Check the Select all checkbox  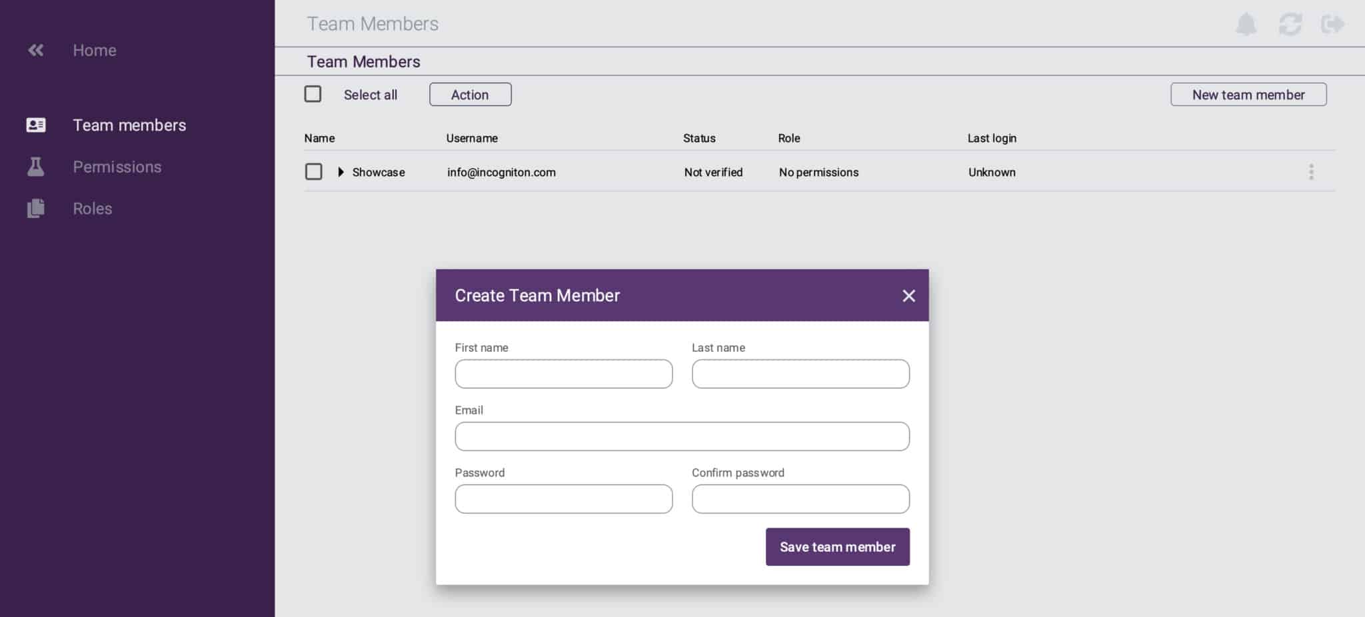pos(313,94)
